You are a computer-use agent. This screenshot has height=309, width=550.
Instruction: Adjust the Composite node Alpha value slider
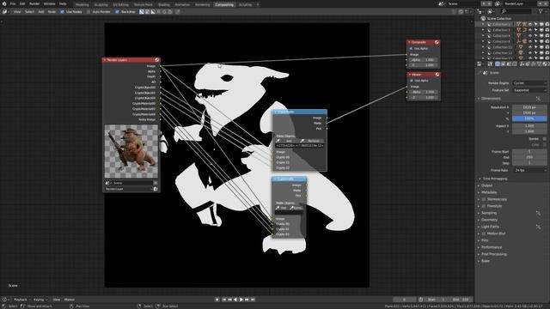coord(423,60)
